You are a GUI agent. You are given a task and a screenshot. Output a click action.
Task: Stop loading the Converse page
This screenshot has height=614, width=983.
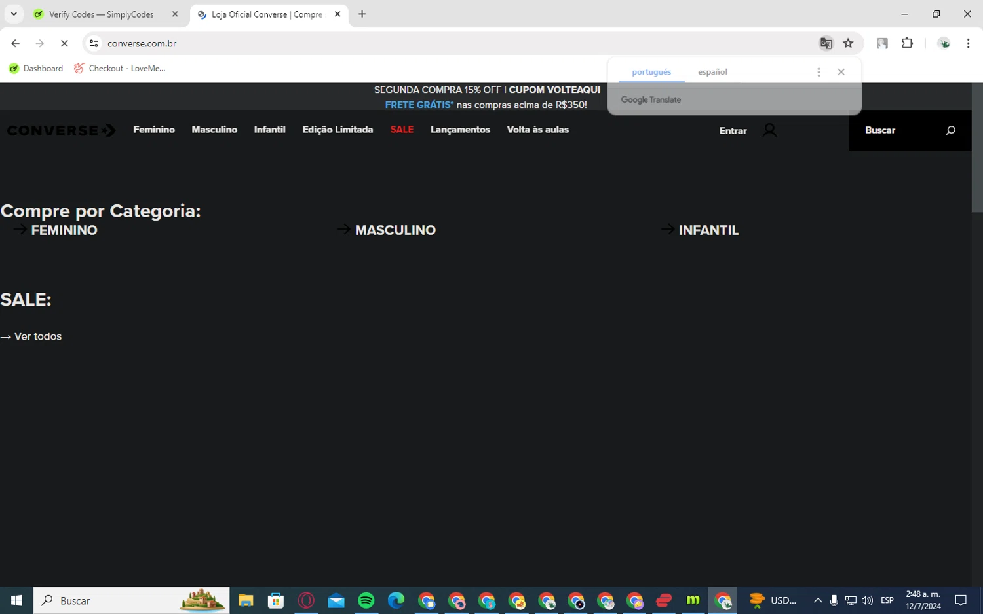click(64, 43)
